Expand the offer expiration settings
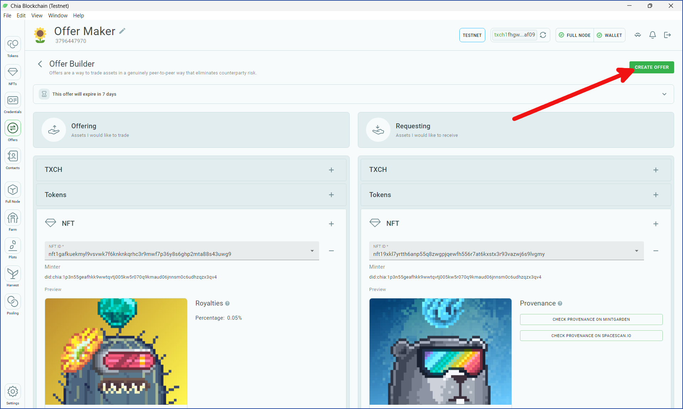The image size is (683, 409). tap(664, 94)
